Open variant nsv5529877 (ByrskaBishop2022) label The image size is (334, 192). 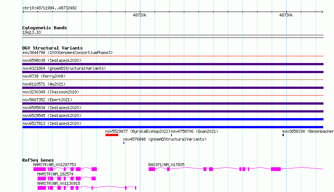coord(138,131)
